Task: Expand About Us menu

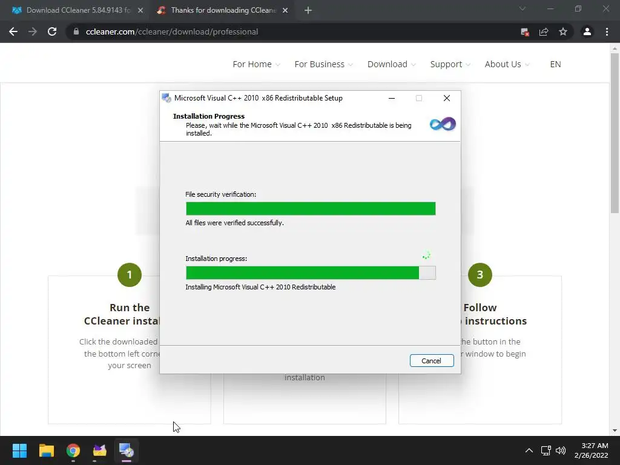Action: [x=507, y=64]
